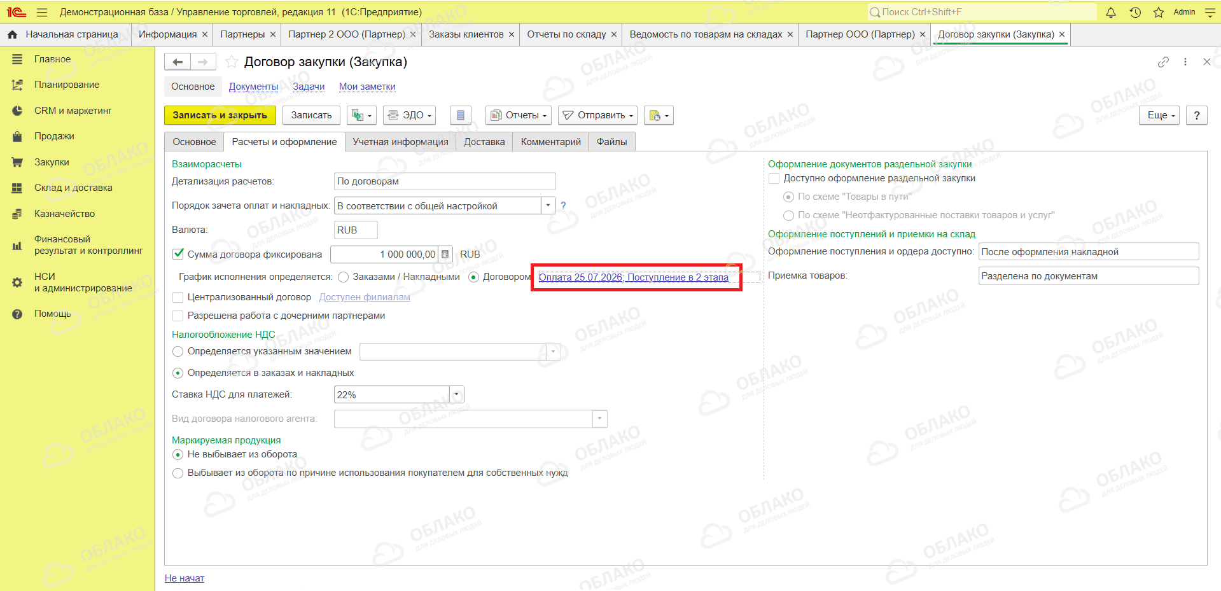Click Записать button
The image size is (1221, 591).
point(311,115)
